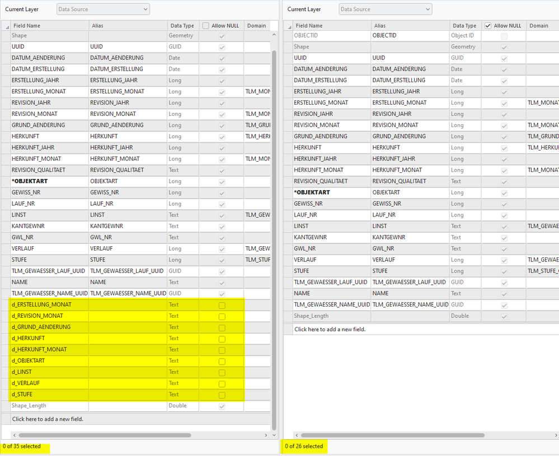Click right panel 'Click here to add a new field'
This screenshot has width=559, height=456.
coord(330,329)
